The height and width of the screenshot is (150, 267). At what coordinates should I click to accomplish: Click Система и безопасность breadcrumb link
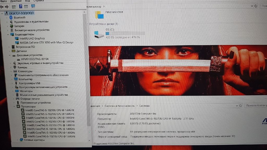pyautogui.click(x=119, y=106)
